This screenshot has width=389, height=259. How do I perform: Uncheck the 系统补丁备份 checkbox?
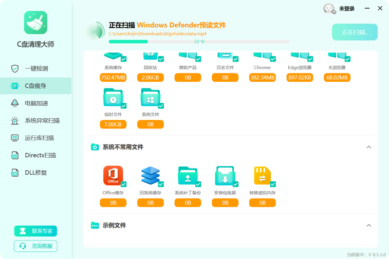198,184
